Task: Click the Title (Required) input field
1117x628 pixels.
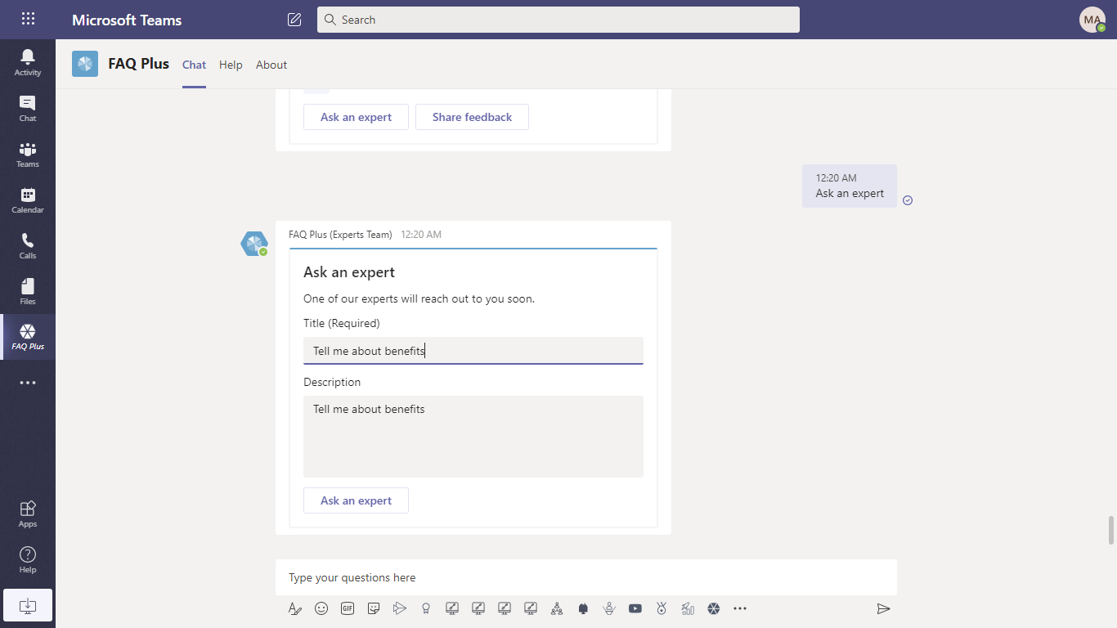Action: (x=473, y=351)
